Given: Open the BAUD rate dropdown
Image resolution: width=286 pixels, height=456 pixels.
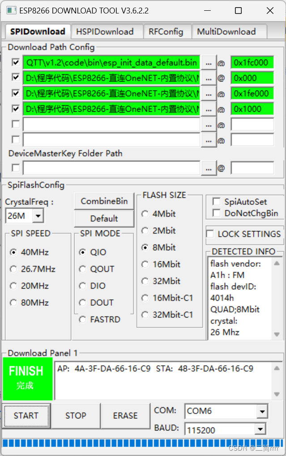Looking at the screenshot, I should tap(260, 429).
